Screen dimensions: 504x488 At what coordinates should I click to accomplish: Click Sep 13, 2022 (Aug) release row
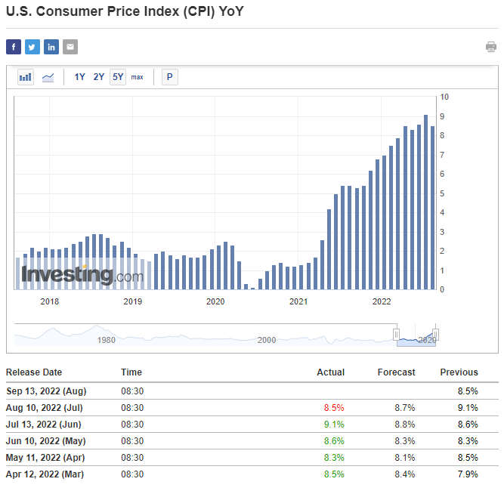(x=252, y=391)
